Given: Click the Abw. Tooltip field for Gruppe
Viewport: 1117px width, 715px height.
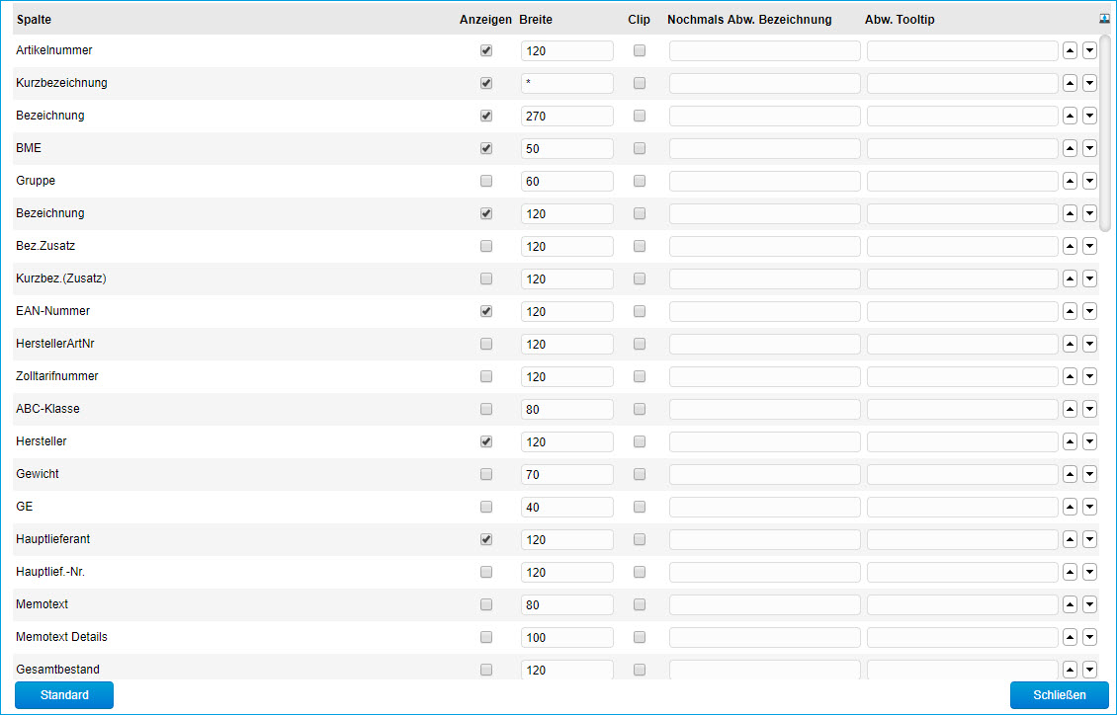Looking at the screenshot, I should 962,181.
